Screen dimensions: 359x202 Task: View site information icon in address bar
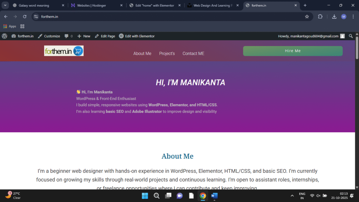tap(36, 16)
